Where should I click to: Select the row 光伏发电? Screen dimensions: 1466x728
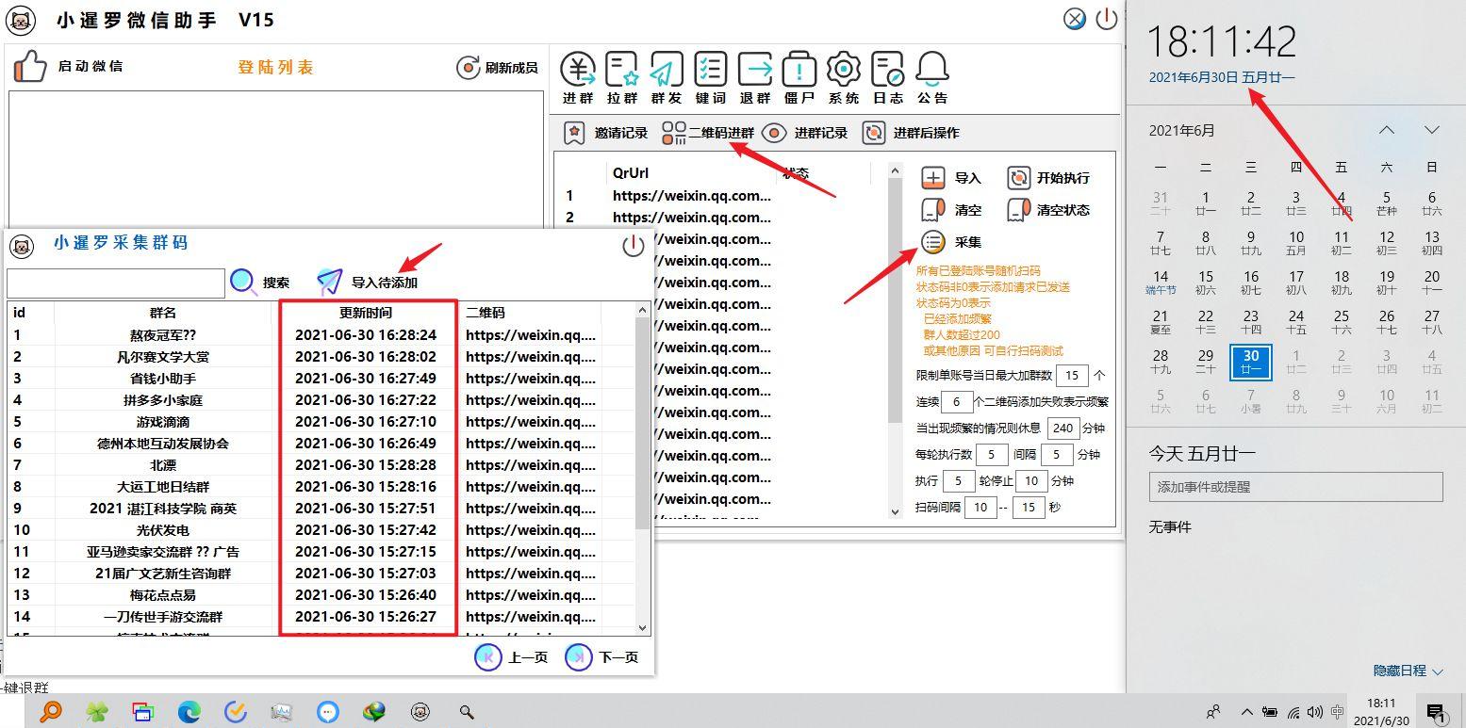[x=322, y=529]
